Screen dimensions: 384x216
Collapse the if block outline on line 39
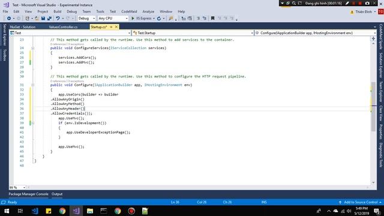(x=33, y=123)
